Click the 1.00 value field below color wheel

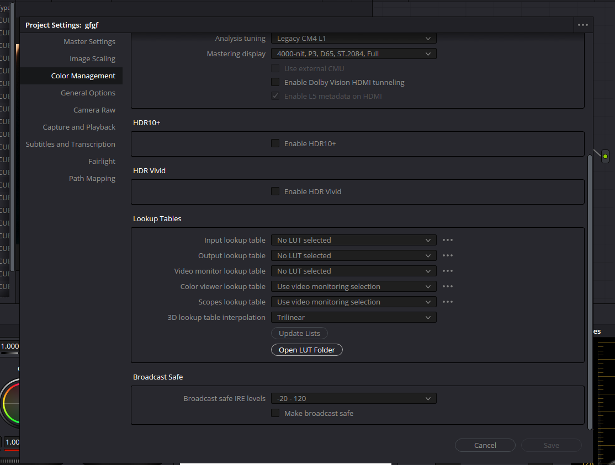pos(12,442)
